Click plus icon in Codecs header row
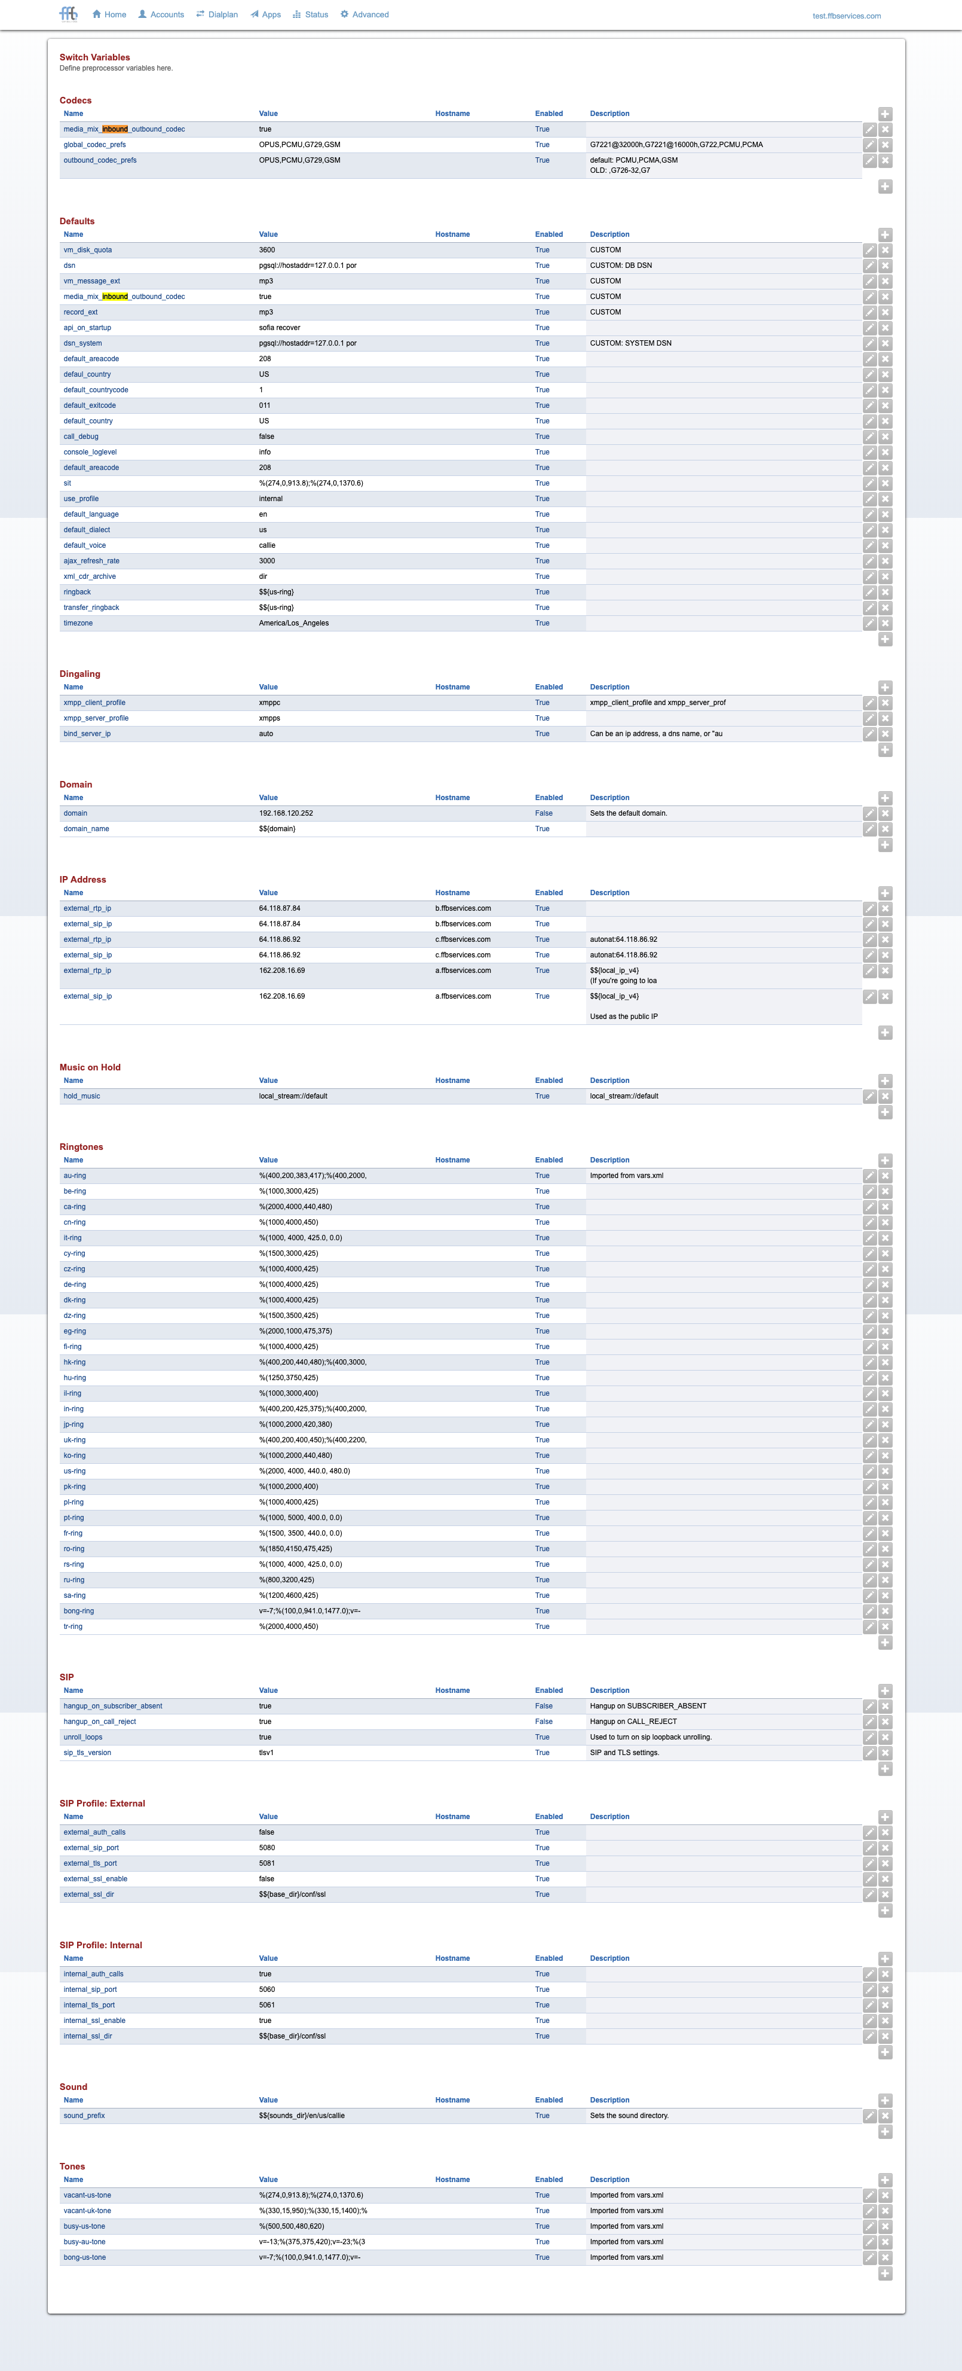 click(885, 114)
